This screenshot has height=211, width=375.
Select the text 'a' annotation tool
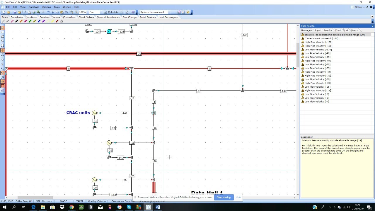[x=3, y=64]
